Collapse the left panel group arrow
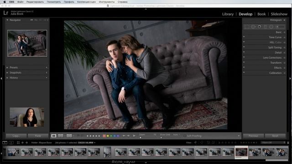This screenshot has width=292, height=164. coord(1,78)
